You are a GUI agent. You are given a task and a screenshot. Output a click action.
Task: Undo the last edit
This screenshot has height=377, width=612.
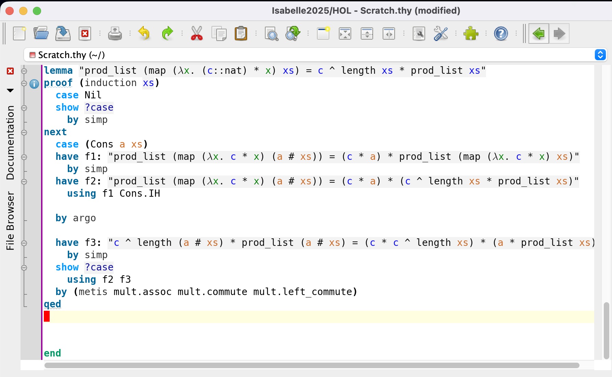coord(144,33)
